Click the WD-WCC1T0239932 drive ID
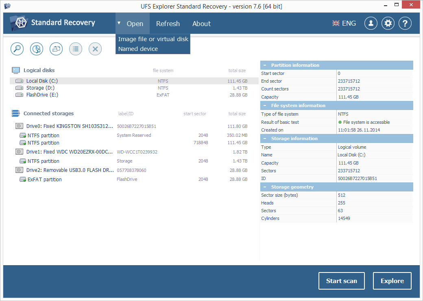 click(137, 152)
